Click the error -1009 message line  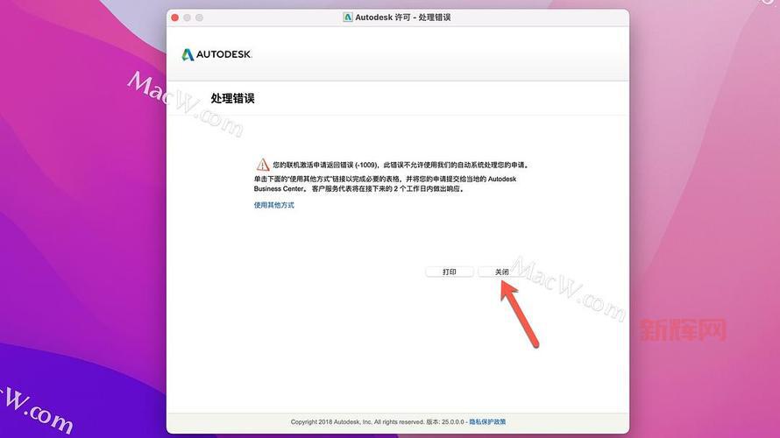point(401,165)
